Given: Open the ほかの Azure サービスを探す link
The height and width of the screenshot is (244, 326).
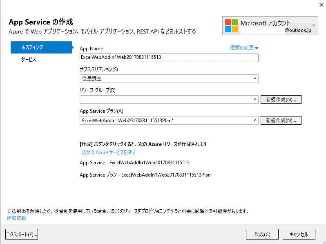Looking at the screenshot, I should 109,152.
